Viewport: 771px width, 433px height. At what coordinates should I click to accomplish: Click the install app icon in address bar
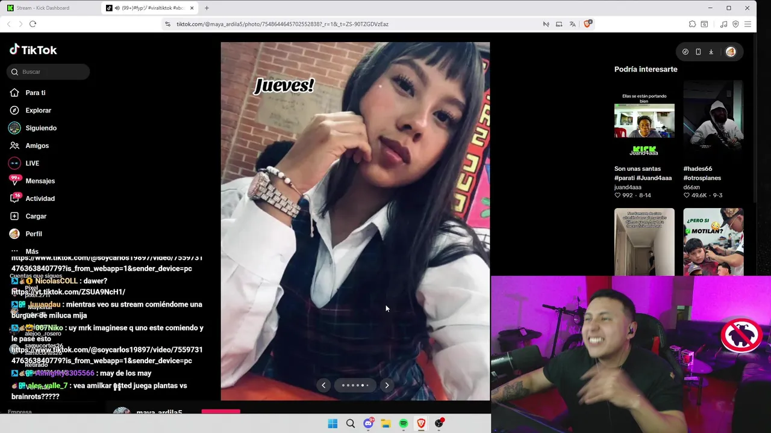coord(559,24)
